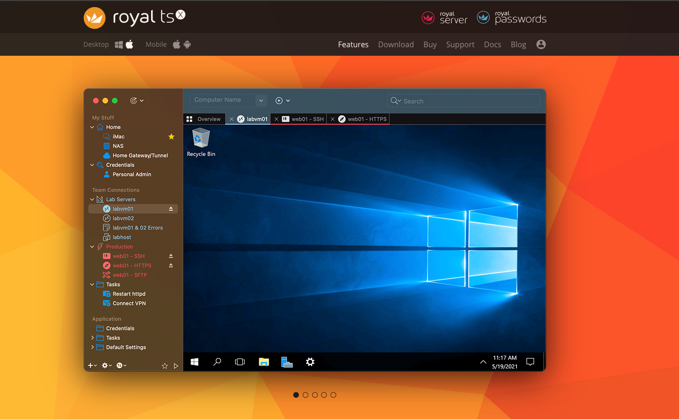Select the iOS mobile platform icon
The image size is (679, 419).
point(177,44)
